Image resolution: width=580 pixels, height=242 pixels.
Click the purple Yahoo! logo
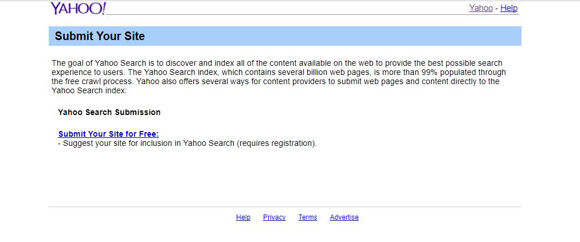click(79, 8)
